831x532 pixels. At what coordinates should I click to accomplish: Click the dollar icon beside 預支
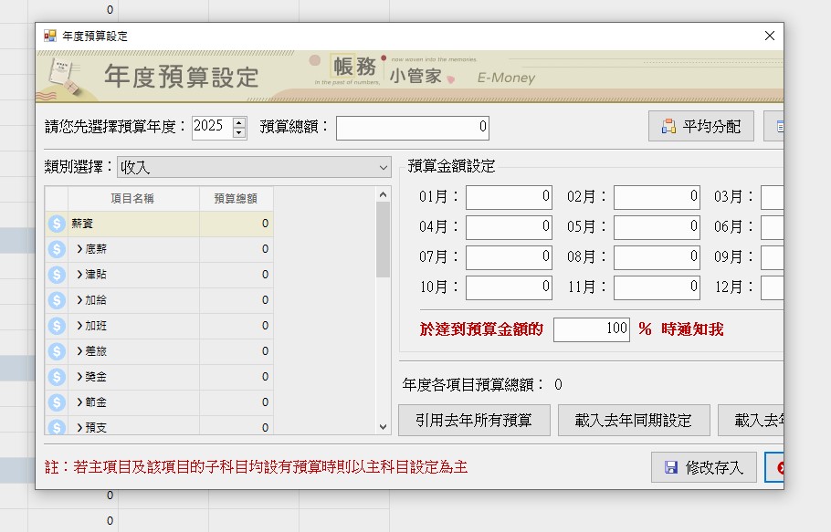(x=57, y=427)
